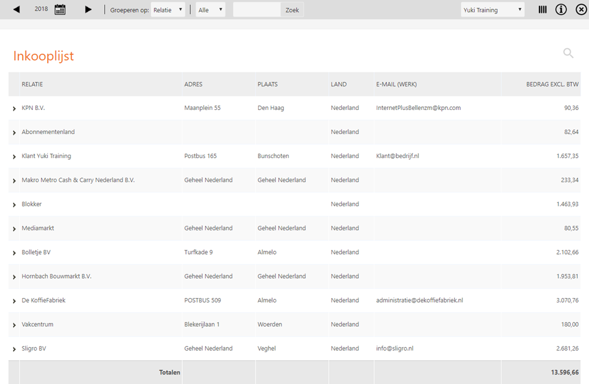Go to next year with right arrow
The width and height of the screenshot is (589, 384).
pos(88,9)
